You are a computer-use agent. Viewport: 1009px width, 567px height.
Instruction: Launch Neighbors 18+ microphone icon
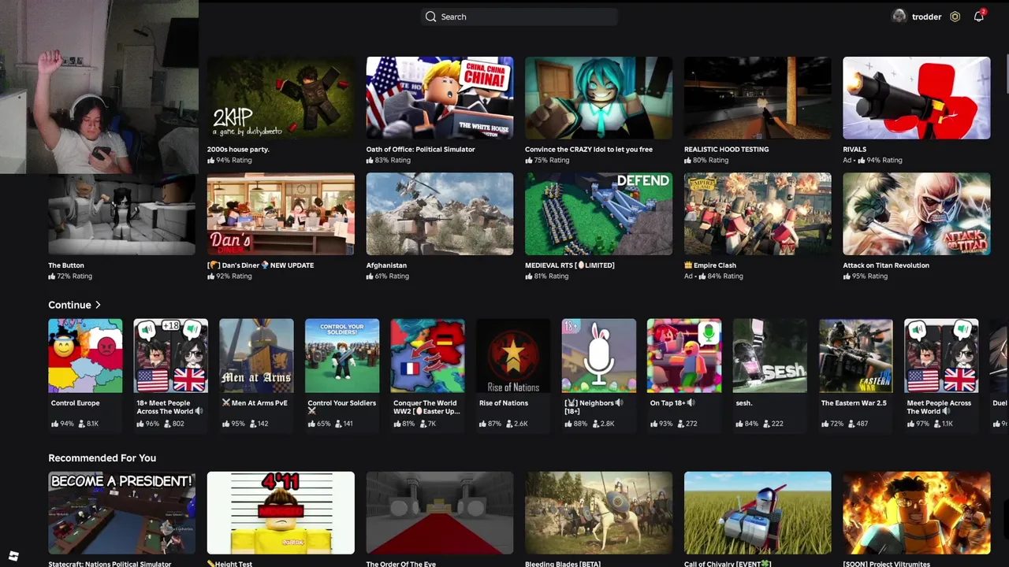(x=599, y=355)
